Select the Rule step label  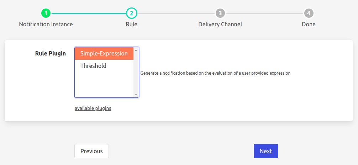point(131,25)
